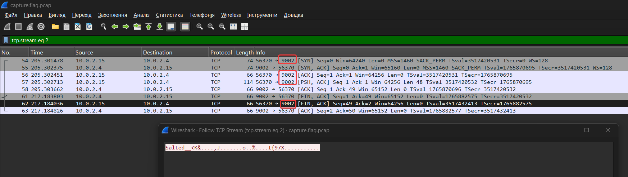Image resolution: width=628 pixels, height=177 pixels.
Task: Close the capture file icon
Action: pos(78,27)
